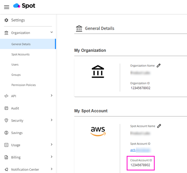Open Spot Accounts page
This screenshot has width=187, height=173.
point(21,54)
